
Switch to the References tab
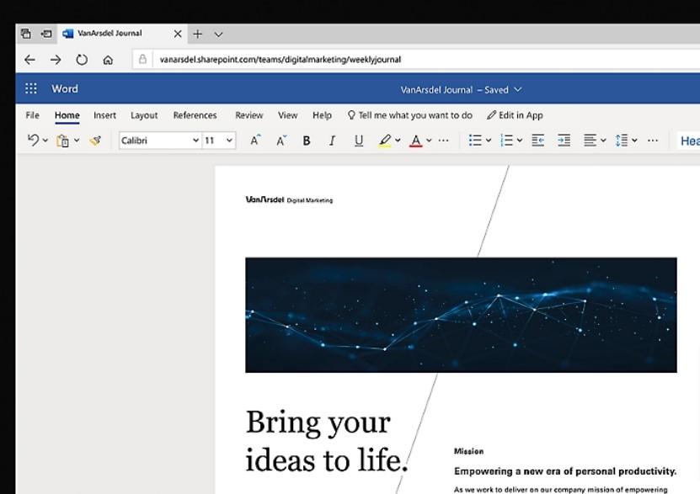[195, 115]
